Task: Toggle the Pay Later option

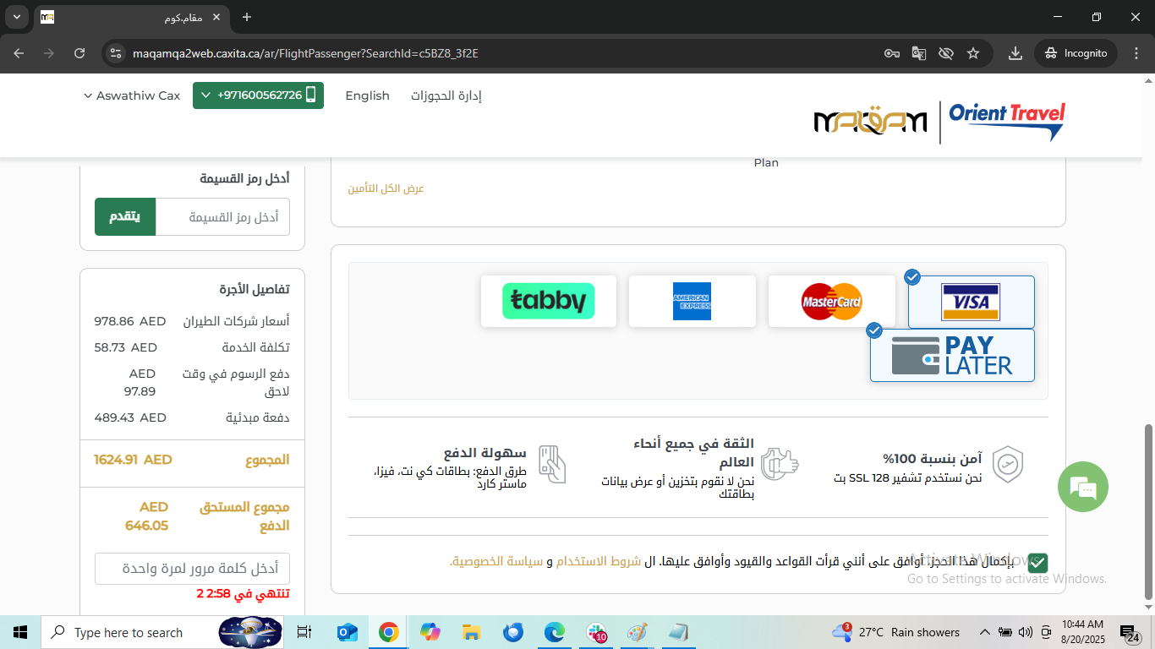Action: [952, 356]
